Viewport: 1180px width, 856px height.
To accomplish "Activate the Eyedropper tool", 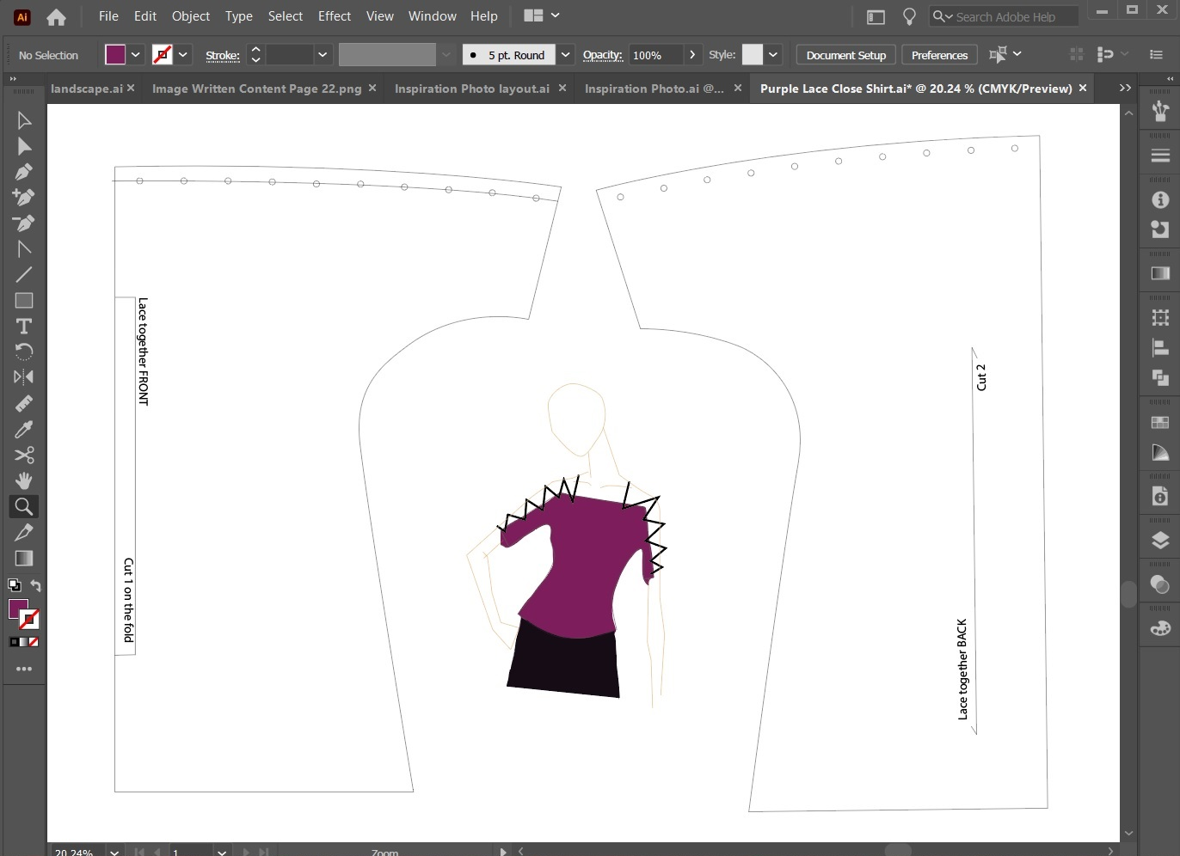I will click(24, 429).
